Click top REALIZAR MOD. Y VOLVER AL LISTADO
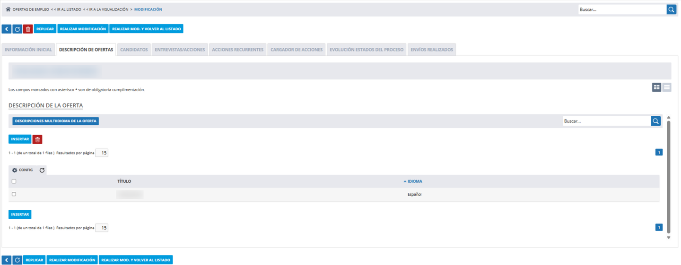This screenshot has width=681, height=265. point(147,29)
